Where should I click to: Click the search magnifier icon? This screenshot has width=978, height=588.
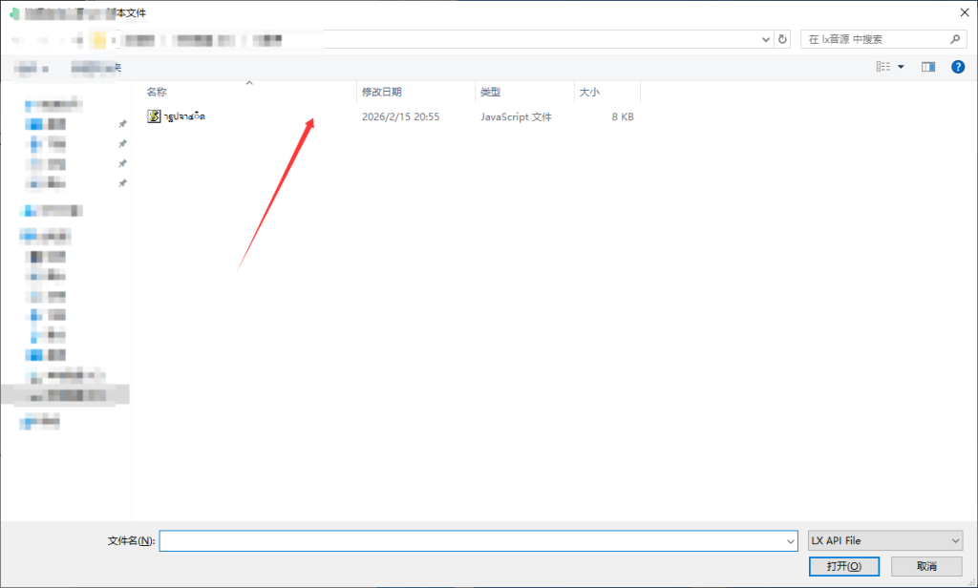coord(954,39)
